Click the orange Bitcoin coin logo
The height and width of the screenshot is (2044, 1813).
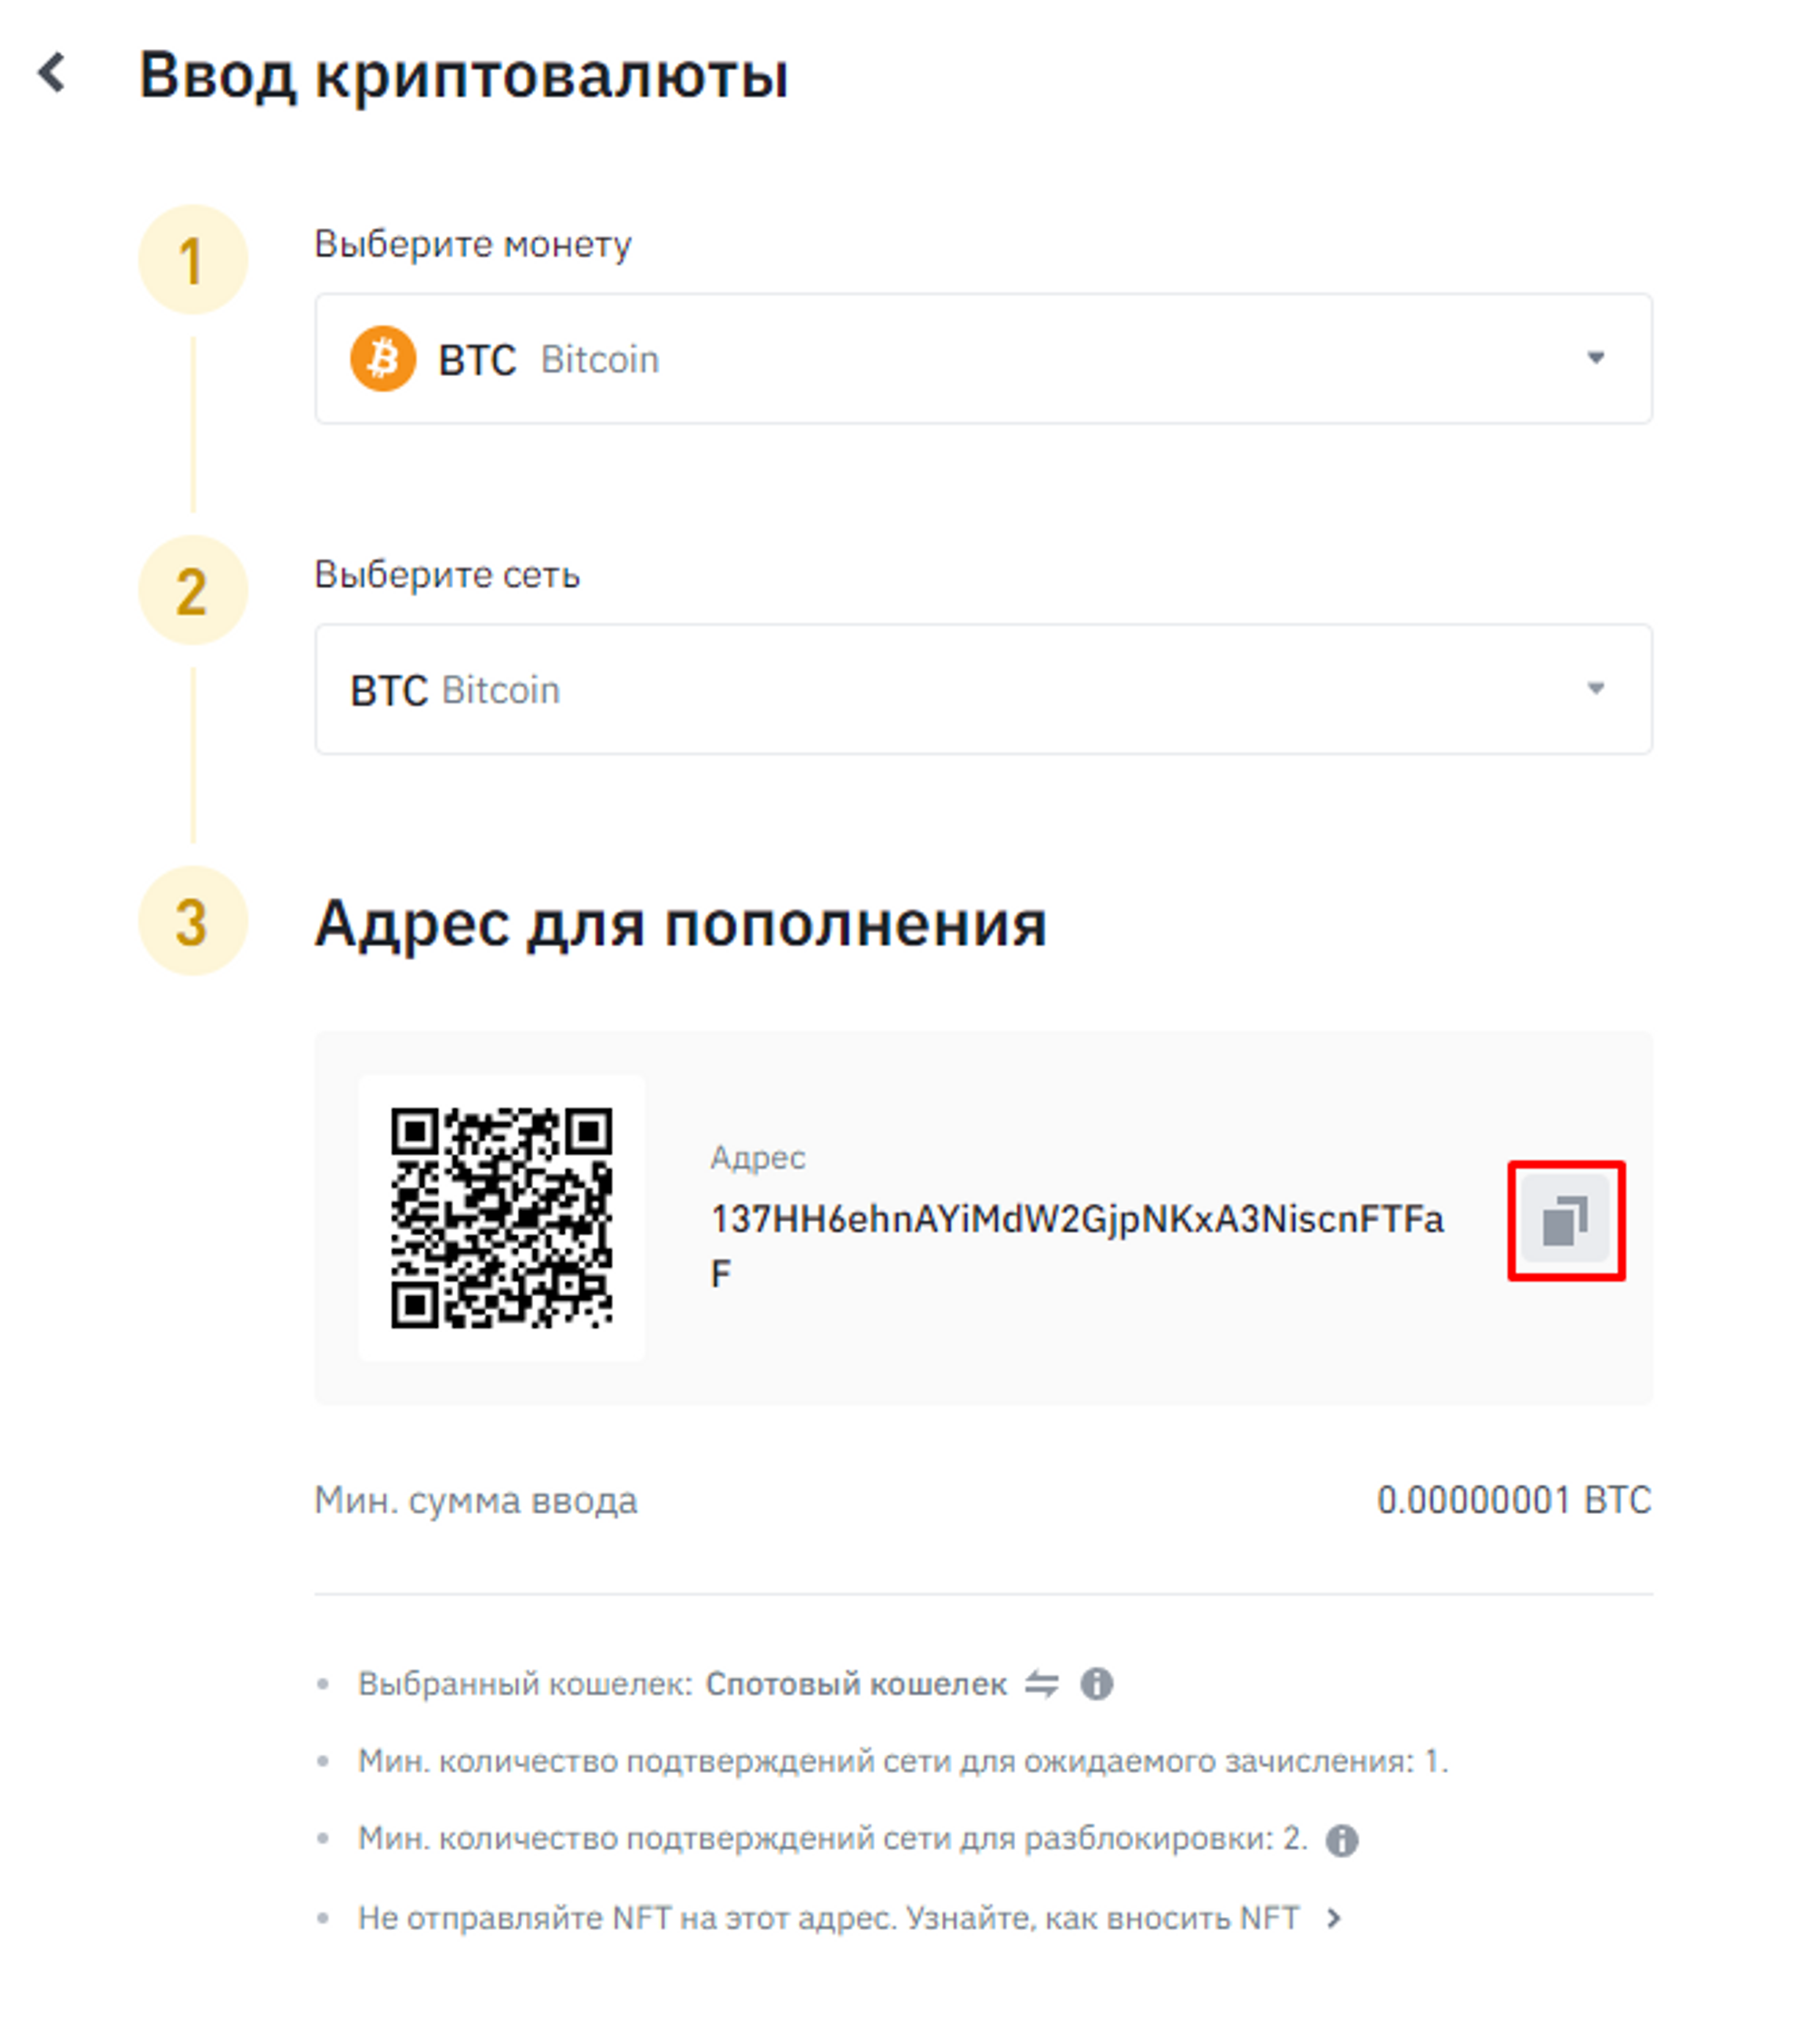pos(383,359)
